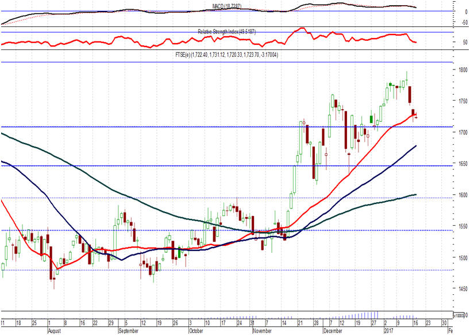This screenshot has height=335, width=470.
Task: Click the 1450 price axis label
Action: pyautogui.click(x=463, y=288)
